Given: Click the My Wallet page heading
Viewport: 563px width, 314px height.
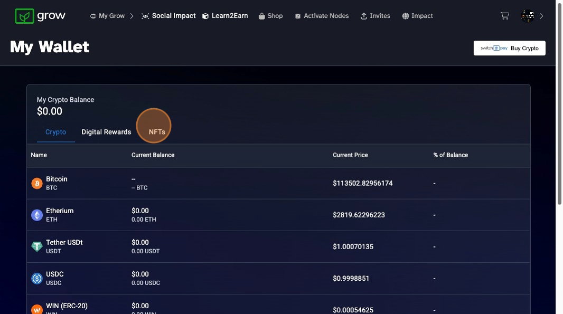Looking at the screenshot, I should [x=50, y=46].
